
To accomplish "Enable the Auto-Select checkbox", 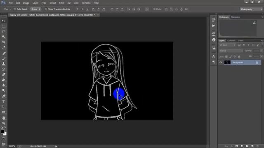I will (14, 9).
